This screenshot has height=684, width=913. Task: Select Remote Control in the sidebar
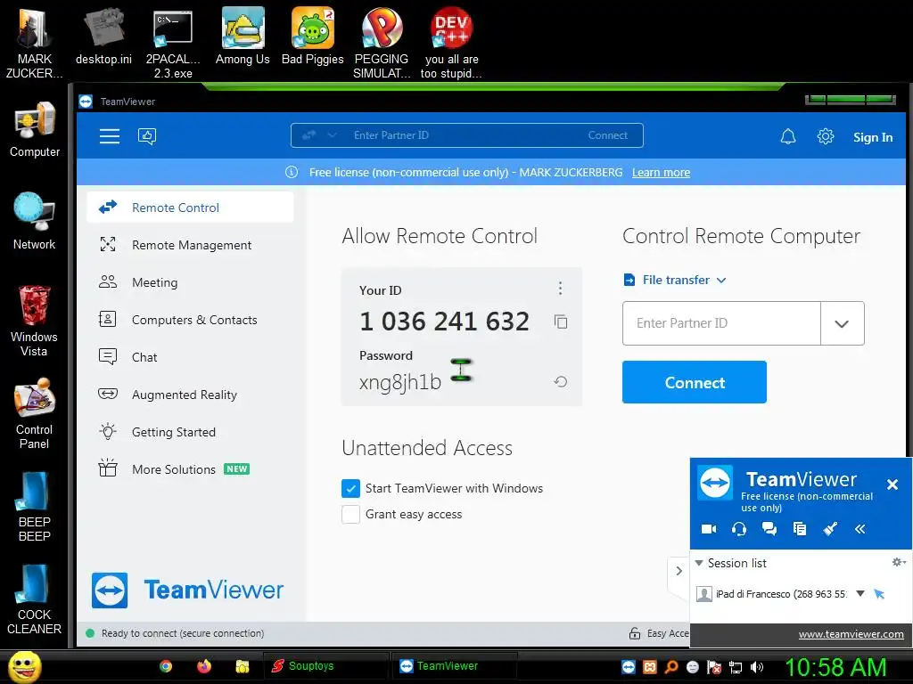pos(190,208)
